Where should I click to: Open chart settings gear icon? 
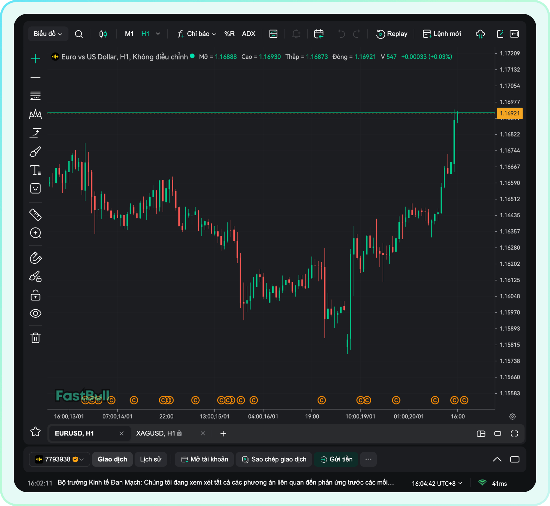tap(512, 417)
